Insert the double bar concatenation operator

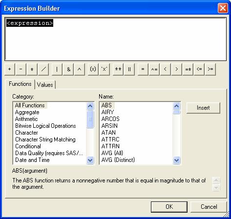pyautogui.click(x=129, y=69)
